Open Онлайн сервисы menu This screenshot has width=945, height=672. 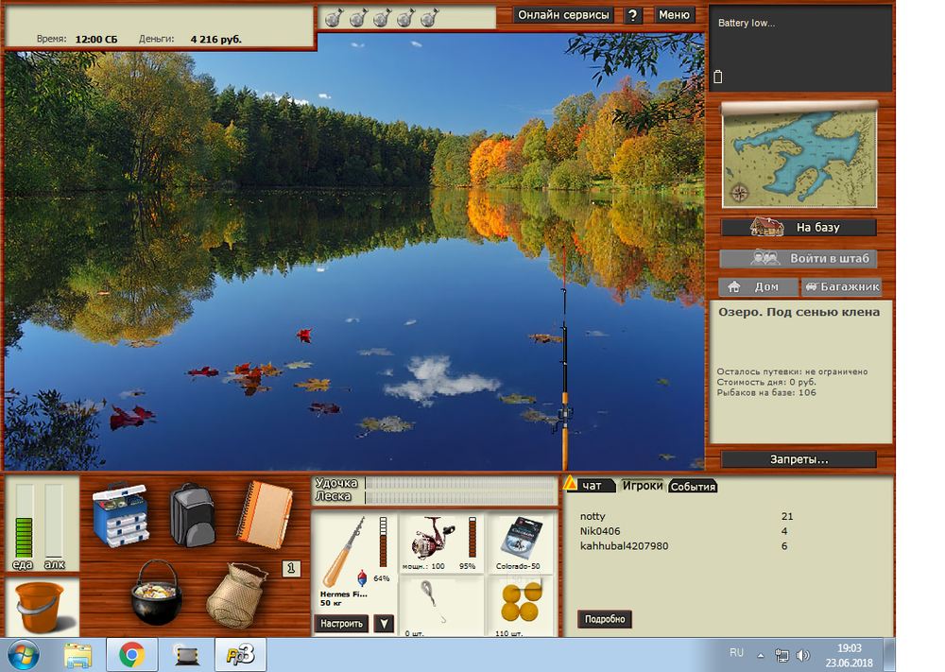(x=564, y=15)
